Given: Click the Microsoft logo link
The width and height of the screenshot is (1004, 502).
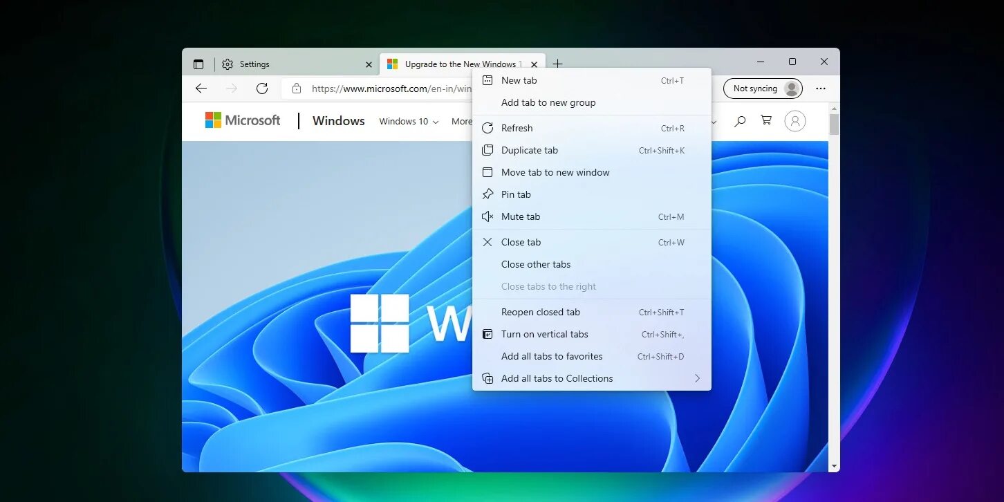Looking at the screenshot, I should [x=243, y=120].
